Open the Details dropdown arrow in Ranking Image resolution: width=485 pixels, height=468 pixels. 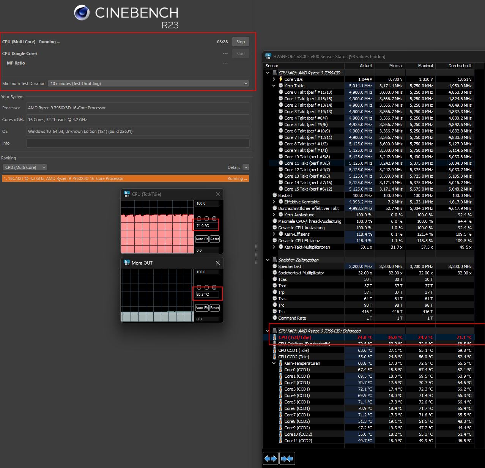[x=246, y=167]
